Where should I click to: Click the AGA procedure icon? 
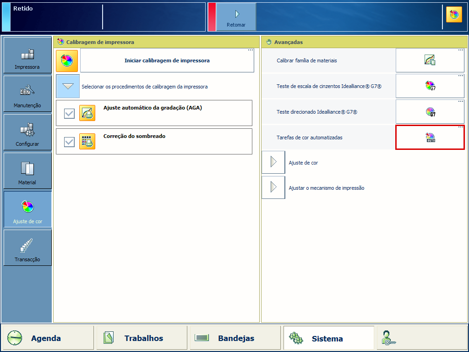pos(87,113)
